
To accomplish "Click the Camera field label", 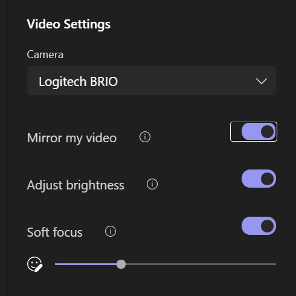I will point(45,54).
